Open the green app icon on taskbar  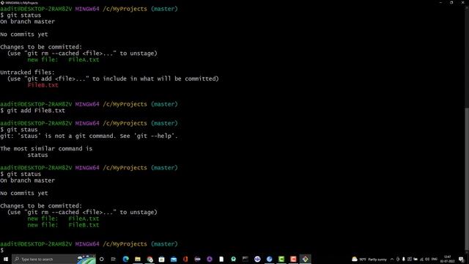[x=281, y=259]
